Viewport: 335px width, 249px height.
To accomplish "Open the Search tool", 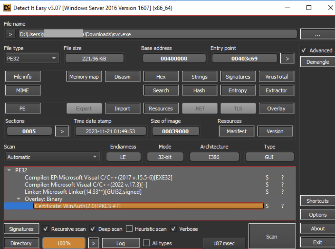I will tap(161, 90).
